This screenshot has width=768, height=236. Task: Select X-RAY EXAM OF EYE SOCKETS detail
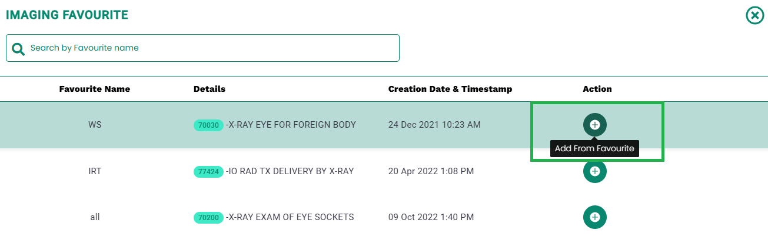pos(290,217)
